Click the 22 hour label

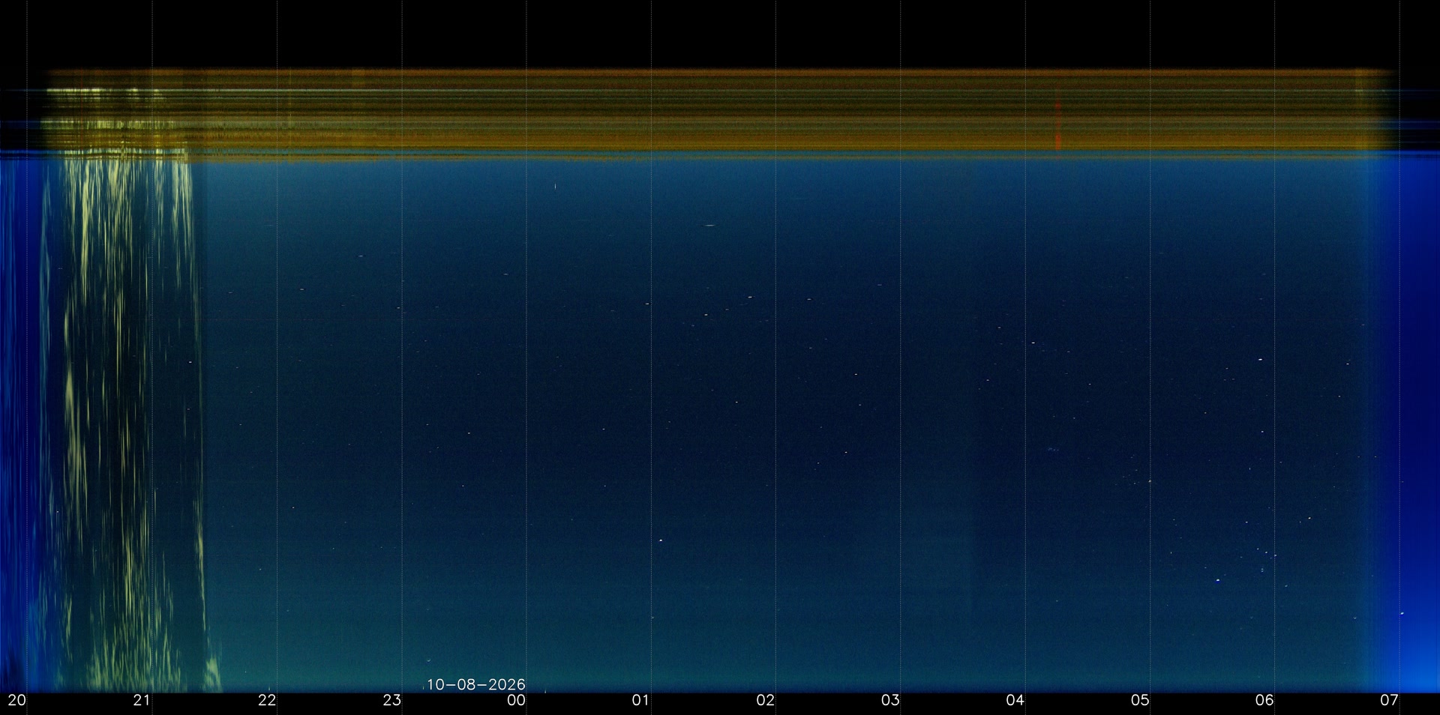point(267,701)
